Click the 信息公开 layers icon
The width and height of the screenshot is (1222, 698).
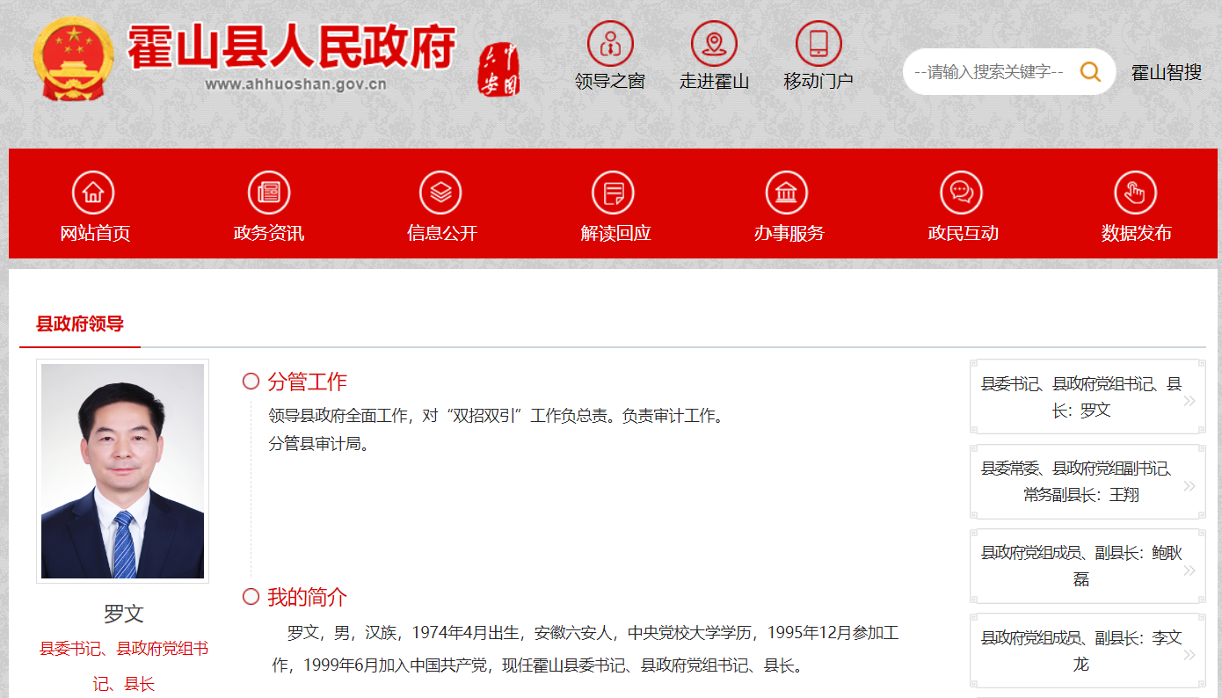[440, 192]
